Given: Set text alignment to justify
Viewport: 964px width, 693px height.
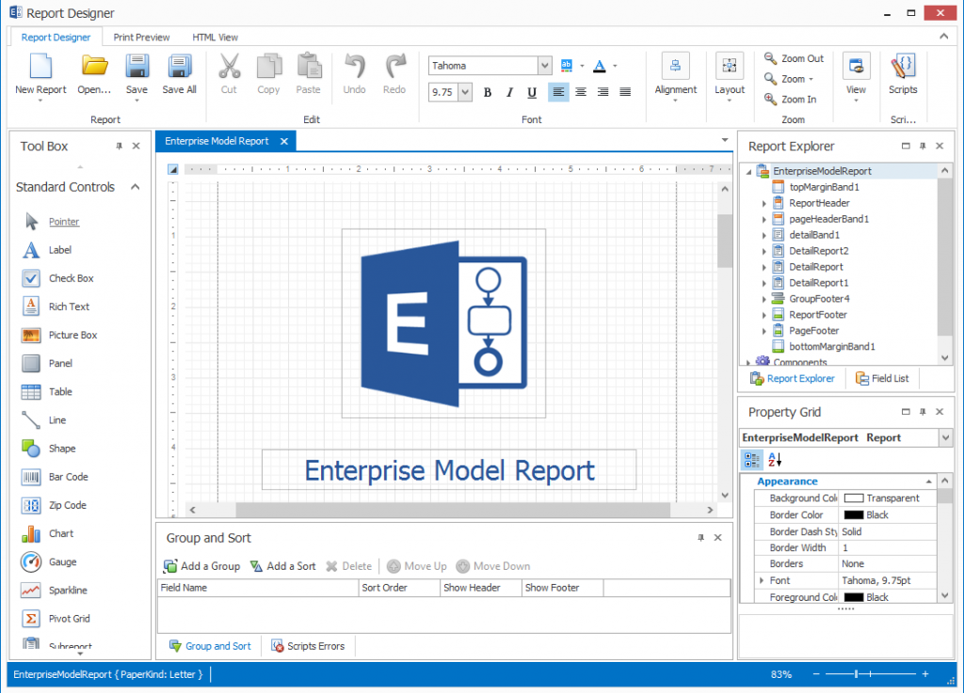Looking at the screenshot, I should 625,92.
